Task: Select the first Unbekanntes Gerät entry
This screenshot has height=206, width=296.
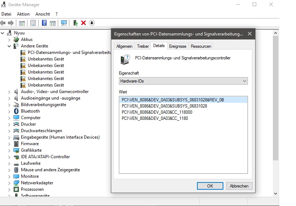Action: pos(46,59)
